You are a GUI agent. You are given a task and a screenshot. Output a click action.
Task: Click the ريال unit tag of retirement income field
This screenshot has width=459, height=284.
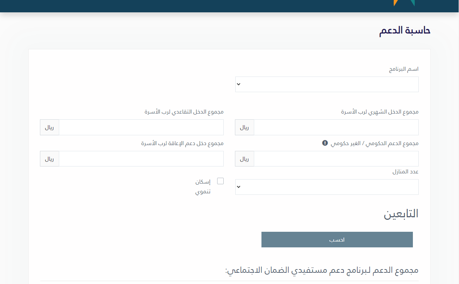pos(49,127)
